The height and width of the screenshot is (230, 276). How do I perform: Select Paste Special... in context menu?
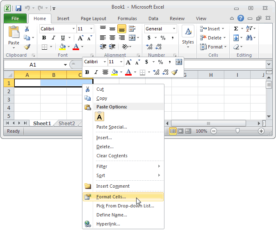(x=123, y=127)
